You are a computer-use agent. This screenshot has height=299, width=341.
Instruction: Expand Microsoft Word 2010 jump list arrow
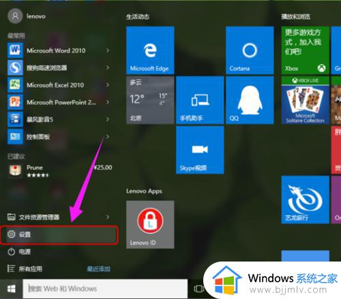108,50
